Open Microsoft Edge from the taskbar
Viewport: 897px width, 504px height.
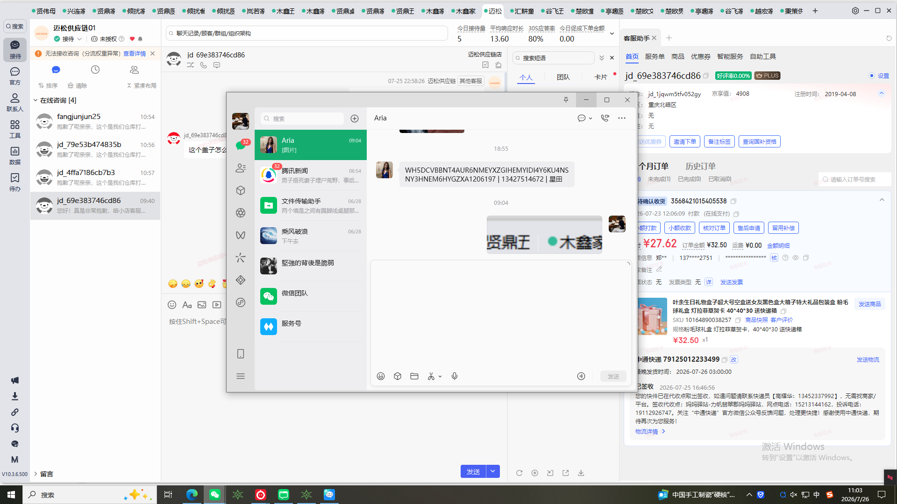click(192, 495)
